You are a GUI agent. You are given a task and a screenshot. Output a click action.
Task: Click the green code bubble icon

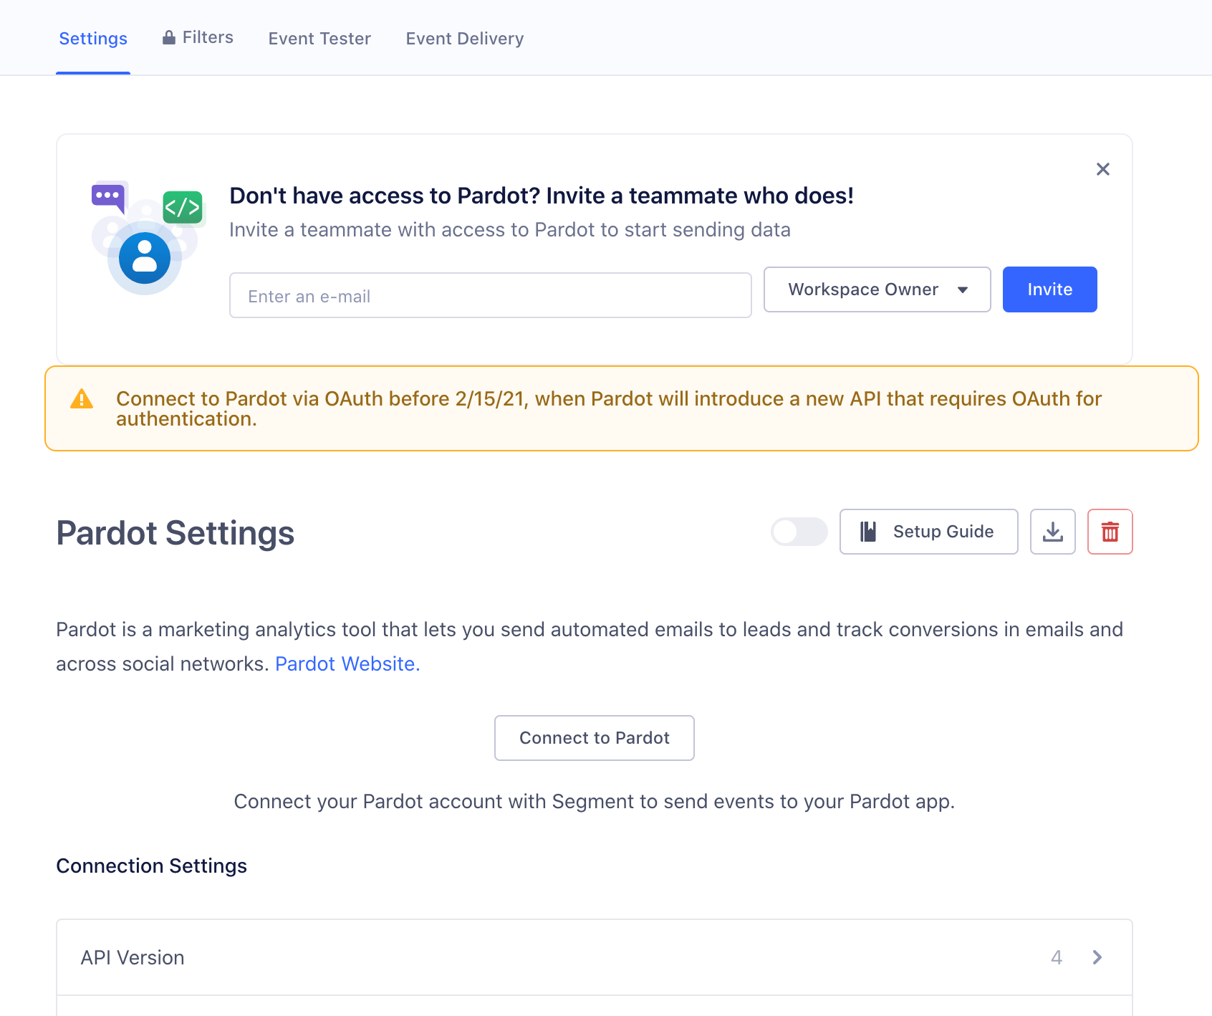pyautogui.click(x=183, y=208)
